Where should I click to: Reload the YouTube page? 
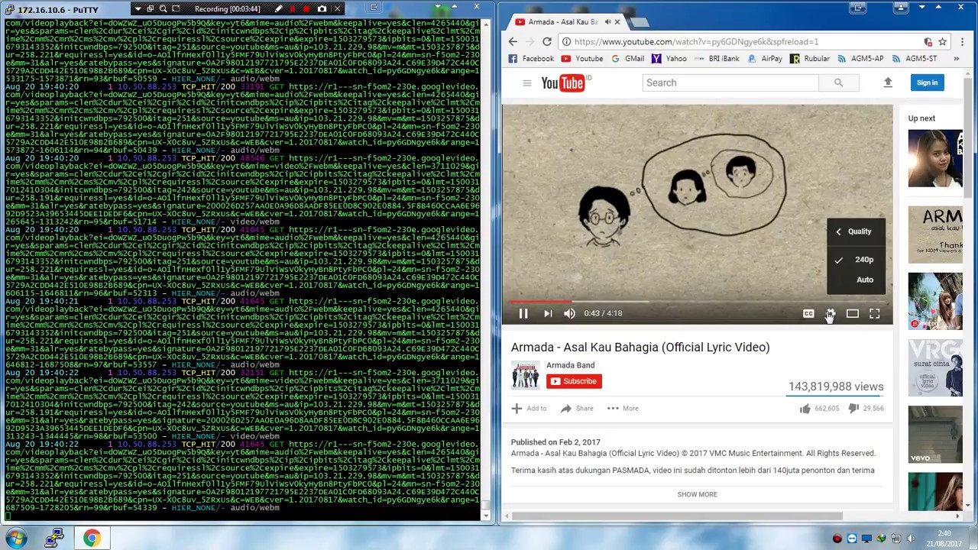click(x=546, y=42)
